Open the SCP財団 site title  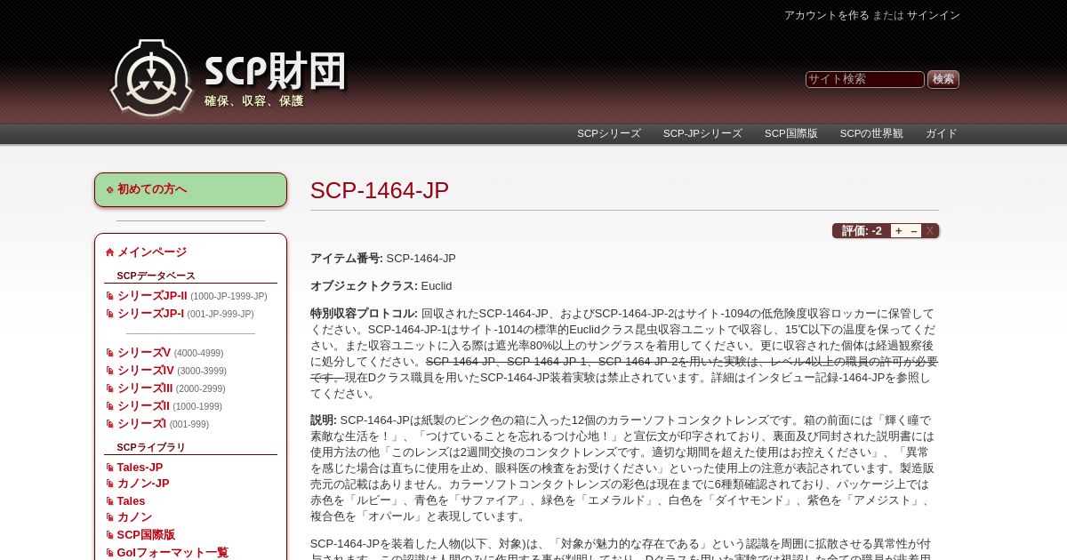[x=275, y=72]
